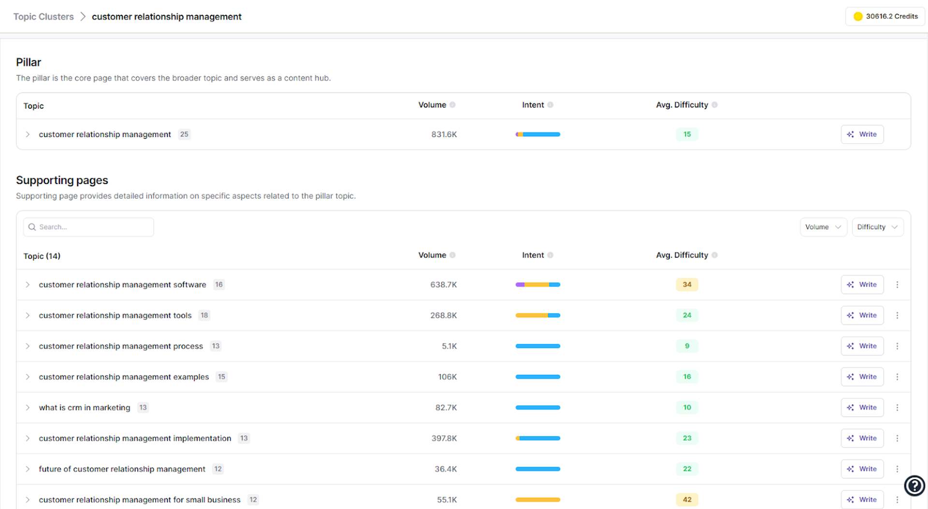Image resolution: width=928 pixels, height=509 pixels.
Task: Click Write for the pillar topic
Action: tap(862, 134)
